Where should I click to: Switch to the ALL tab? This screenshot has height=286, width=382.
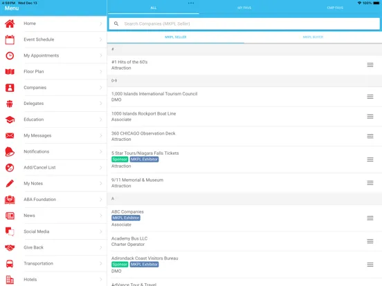pos(153,8)
